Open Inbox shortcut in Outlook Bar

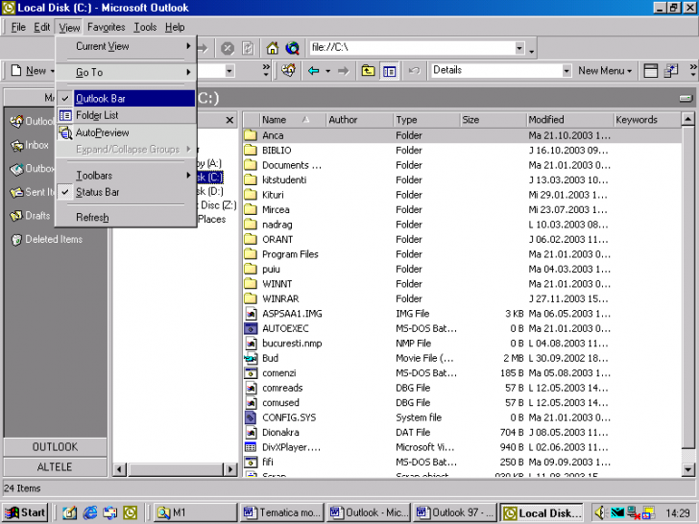click(x=30, y=145)
